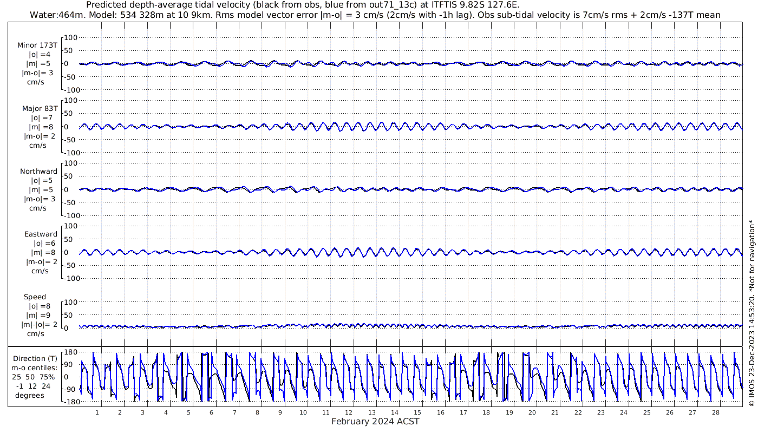Viewport: 758px width, 433px height.
Task: Click '|m| =8' under Eastward
Action: [x=43, y=252]
